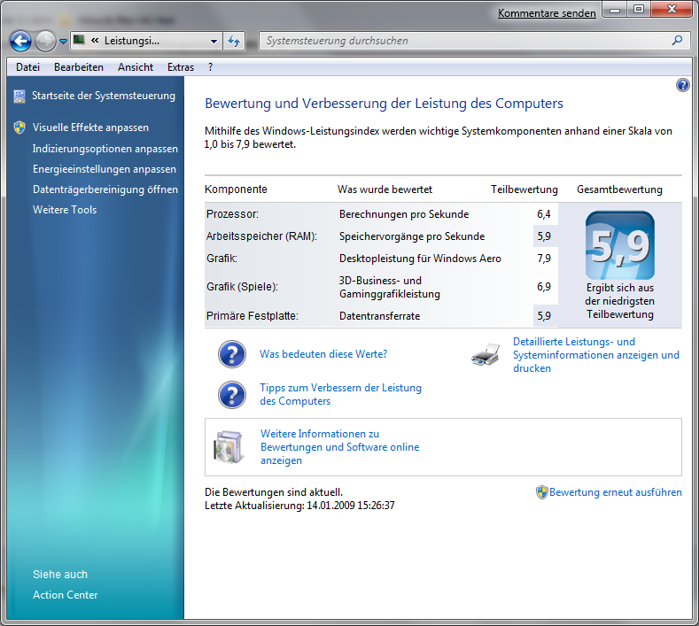Minimize the window
Screen dimensions: 699x626
(615, 10)
